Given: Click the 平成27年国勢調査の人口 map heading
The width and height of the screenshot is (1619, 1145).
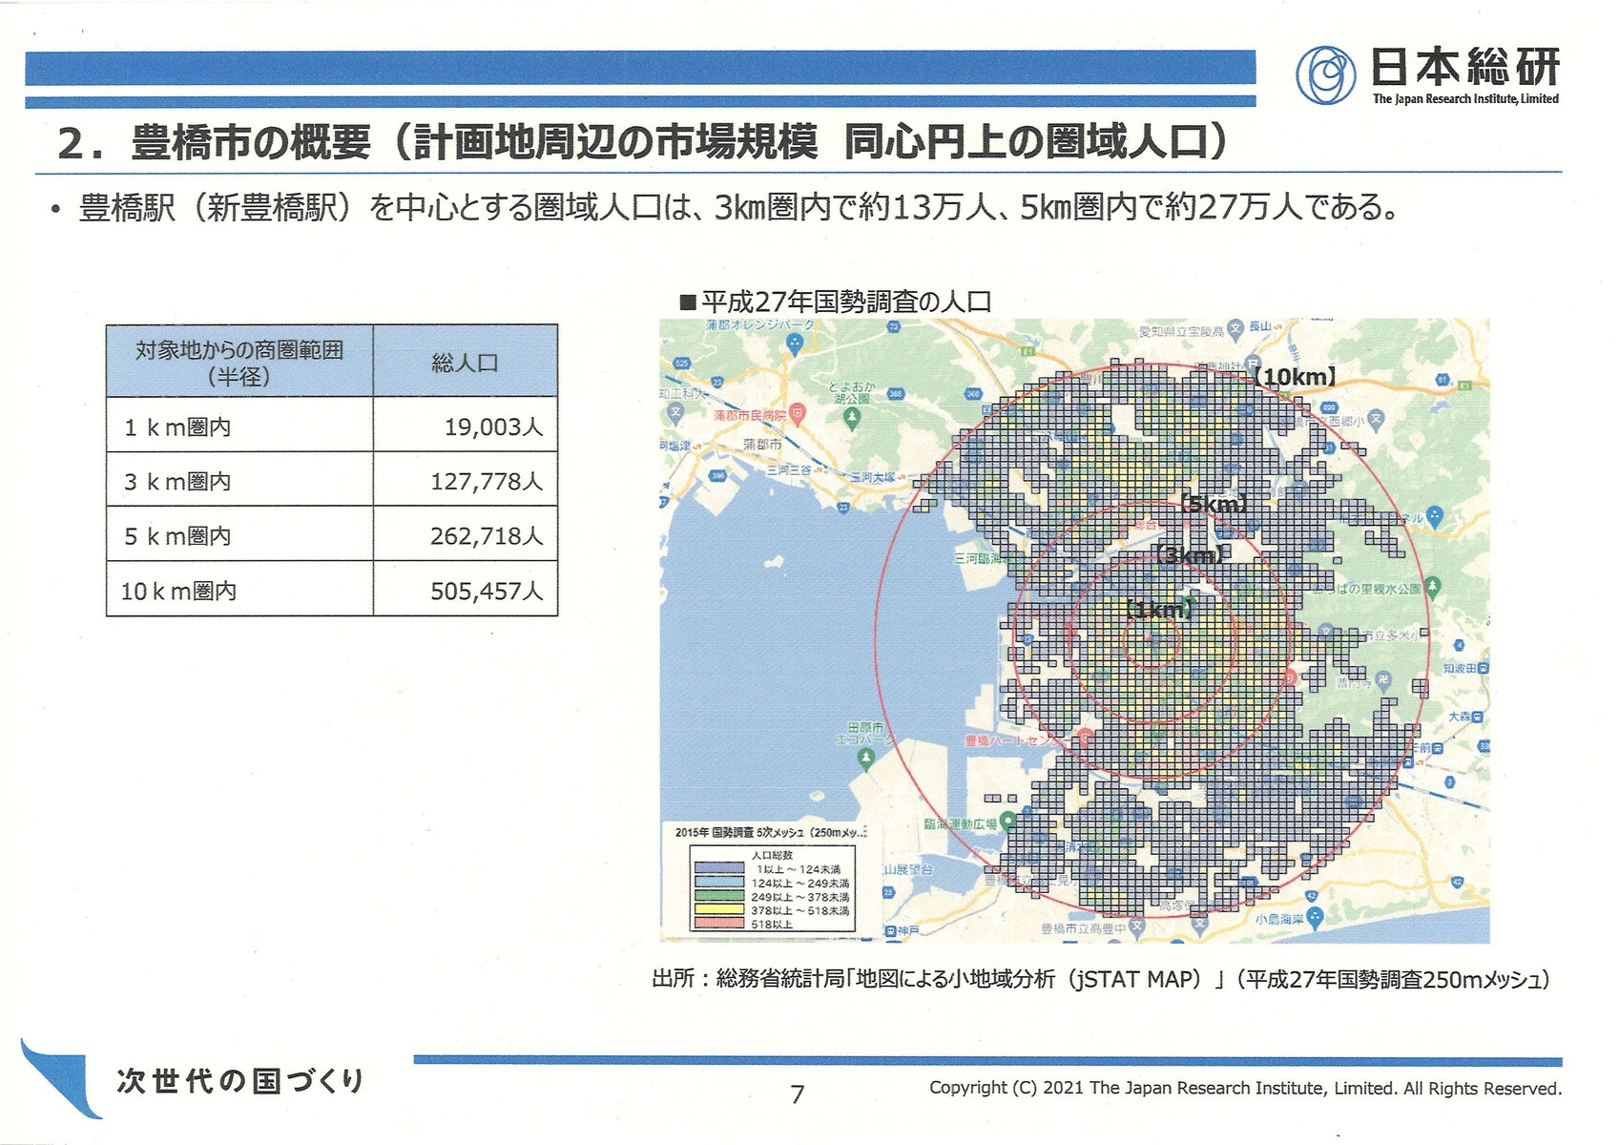Looking at the screenshot, I should click(x=836, y=302).
